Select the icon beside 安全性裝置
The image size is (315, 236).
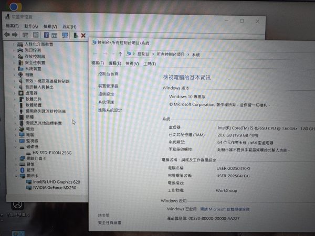click(x=20, y=62)
